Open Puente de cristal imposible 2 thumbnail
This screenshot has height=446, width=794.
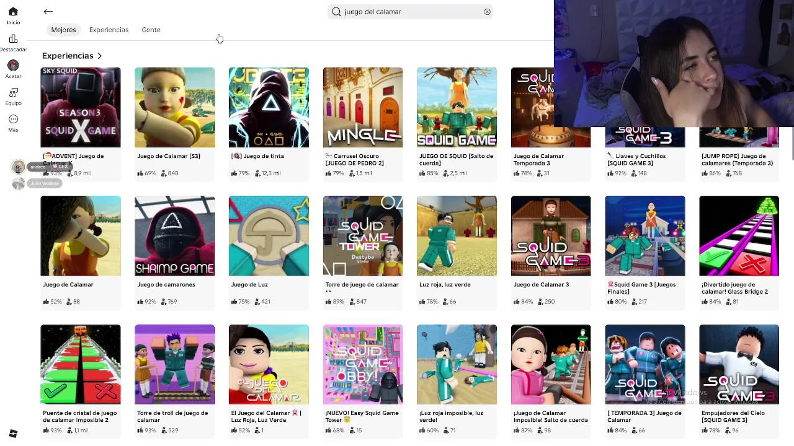tap(81, 364)
